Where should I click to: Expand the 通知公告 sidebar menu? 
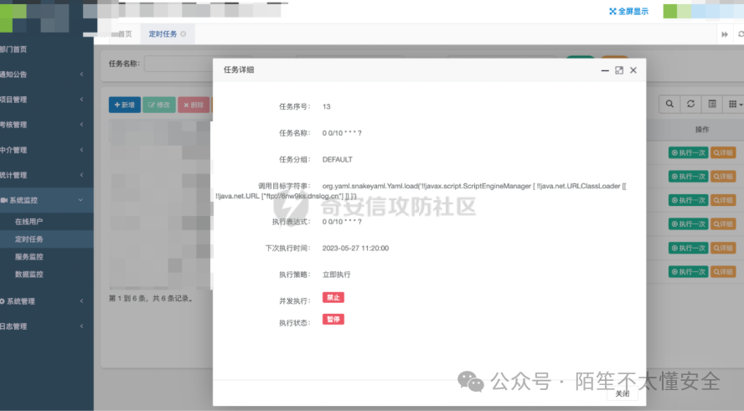47,74
